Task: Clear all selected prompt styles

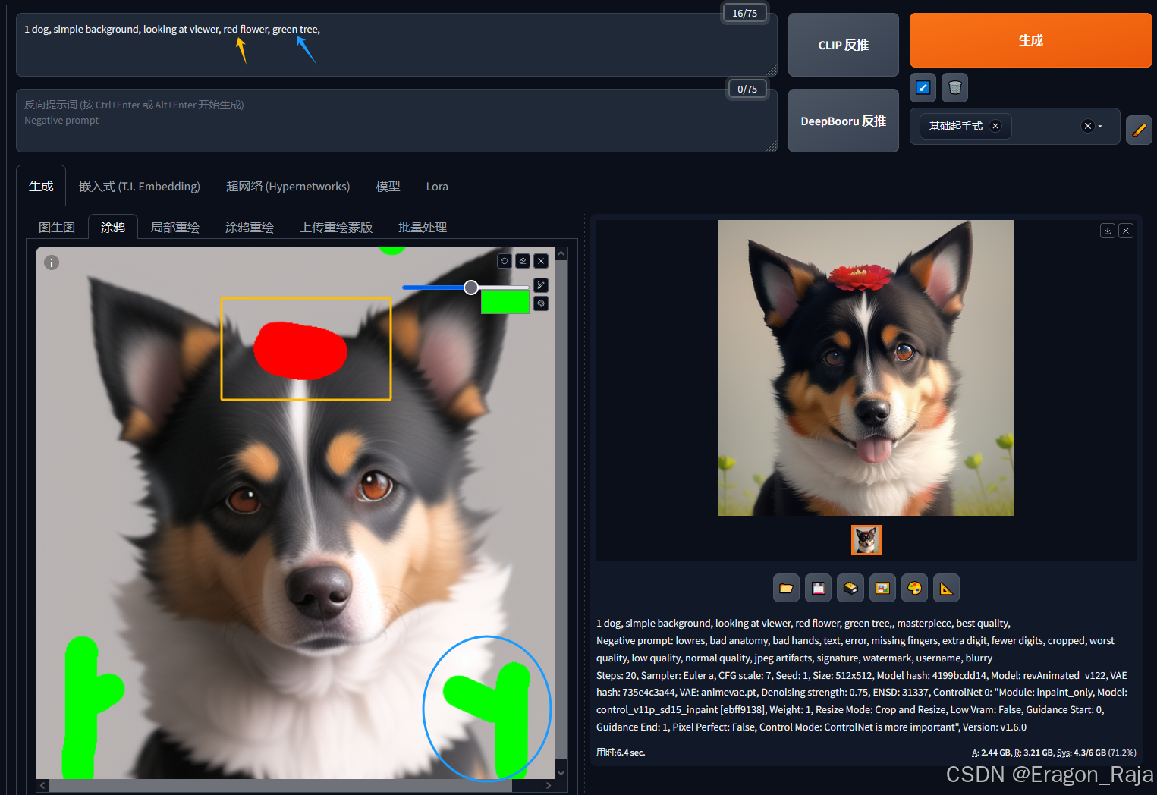Action: [x=1087, y=126]
